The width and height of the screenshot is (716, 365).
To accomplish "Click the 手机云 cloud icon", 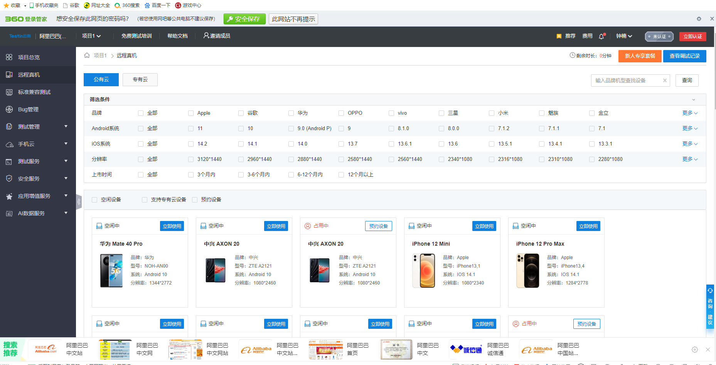I will coord(9,144).
